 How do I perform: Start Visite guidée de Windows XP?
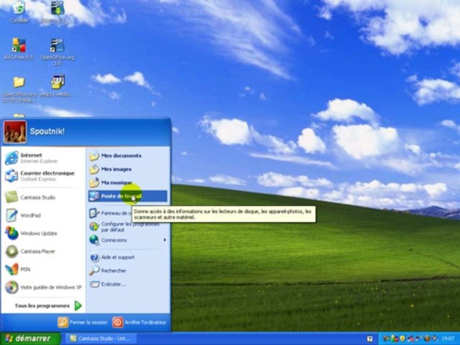(43, 287)
